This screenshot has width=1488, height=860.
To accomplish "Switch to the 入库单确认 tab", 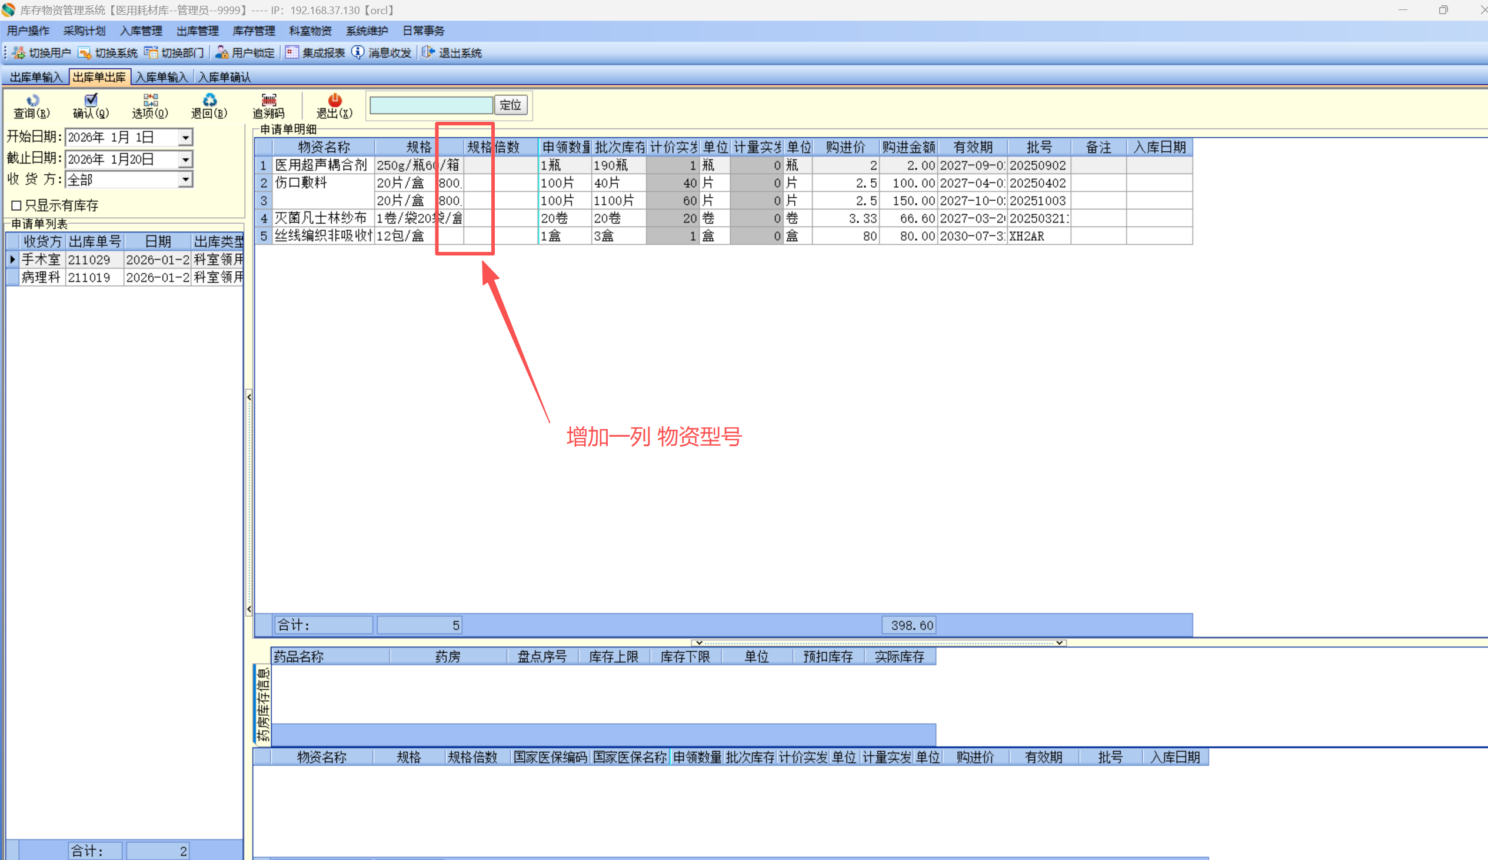I will tap(224, 77).
